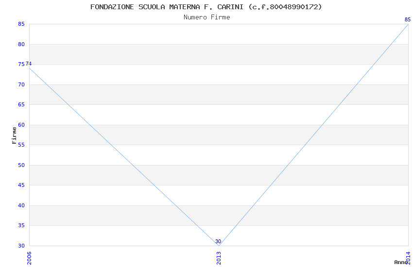Screen dimensions: 413x267
Task: Click the chart title FONDAZIONE SCUOLA MATERNA F. CARINI
Action: [x=206, y=7]
